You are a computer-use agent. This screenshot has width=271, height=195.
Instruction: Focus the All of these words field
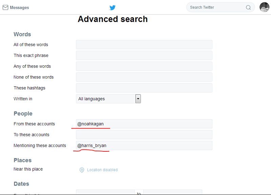click(144, 45)
